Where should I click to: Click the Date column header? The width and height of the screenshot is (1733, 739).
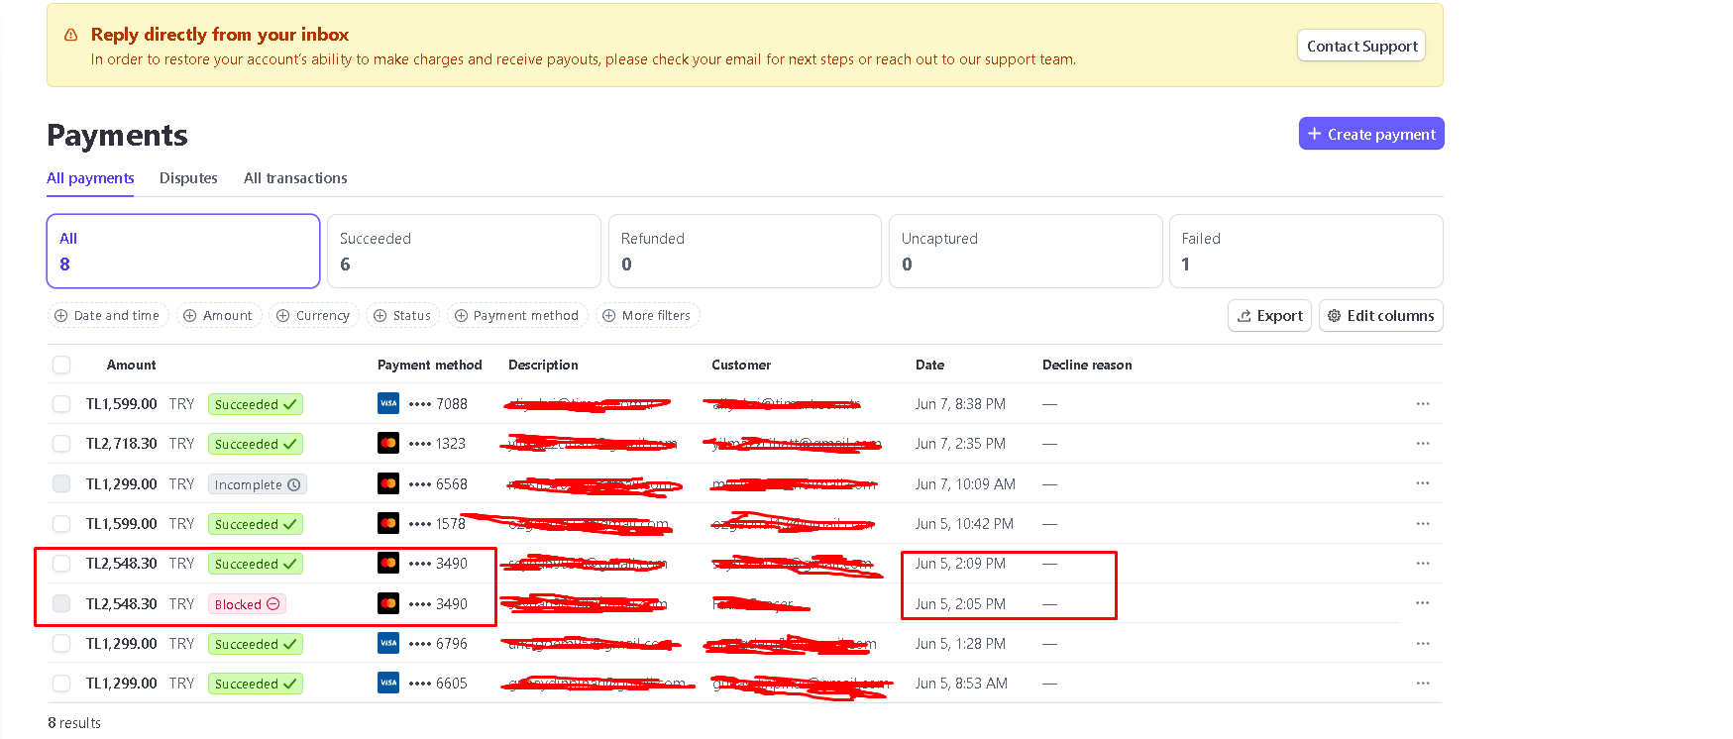[929, 365]
